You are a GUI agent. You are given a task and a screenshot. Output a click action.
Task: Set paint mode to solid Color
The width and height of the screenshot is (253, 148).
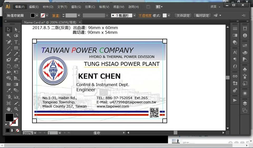point(8,130)
